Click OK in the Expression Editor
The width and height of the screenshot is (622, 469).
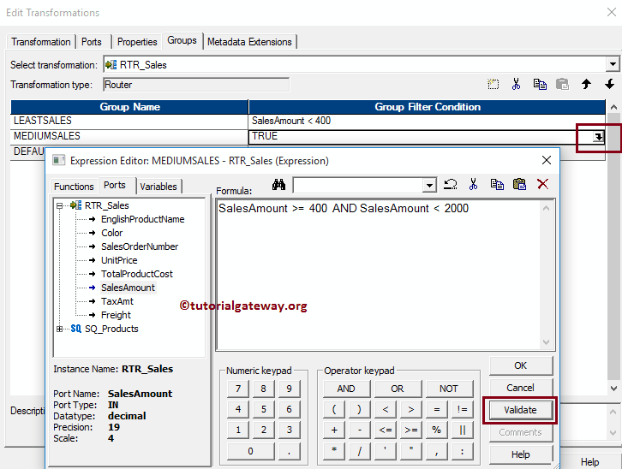(520, 365)
